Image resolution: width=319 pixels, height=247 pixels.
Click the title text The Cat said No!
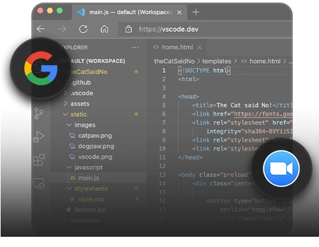[244, 105]
